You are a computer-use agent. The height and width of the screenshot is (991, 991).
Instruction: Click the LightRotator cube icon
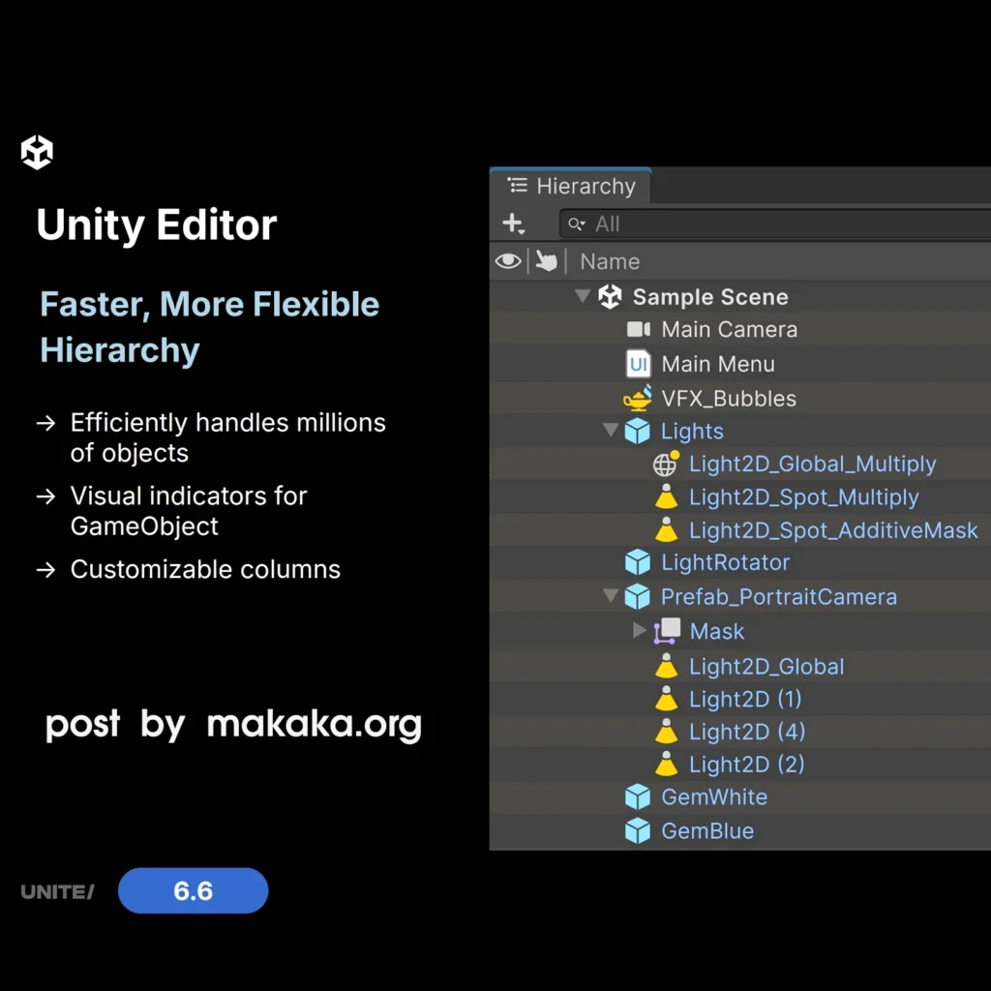coord(637,562)
